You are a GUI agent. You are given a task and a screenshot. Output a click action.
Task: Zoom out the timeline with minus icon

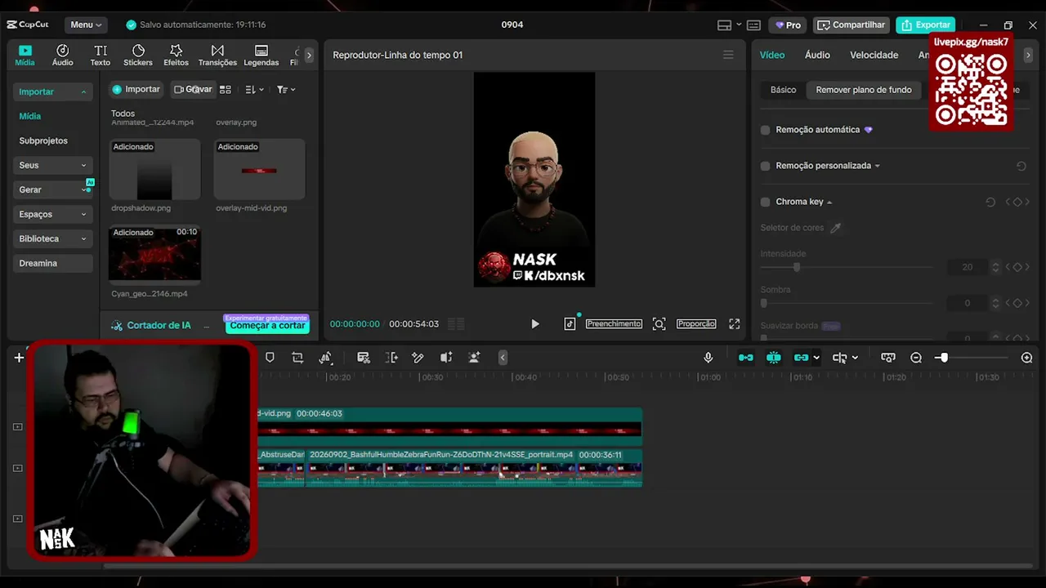click(x=916, y=358)
